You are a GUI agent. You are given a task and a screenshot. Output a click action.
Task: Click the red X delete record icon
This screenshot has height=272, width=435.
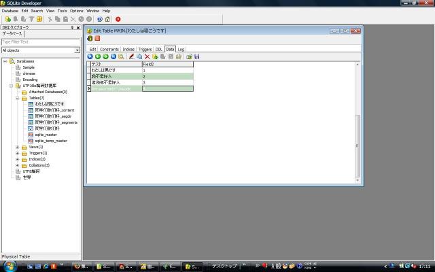click(x=147, y=56)
